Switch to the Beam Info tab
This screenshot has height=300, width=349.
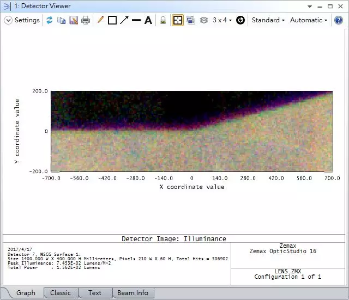coord(133,292)
